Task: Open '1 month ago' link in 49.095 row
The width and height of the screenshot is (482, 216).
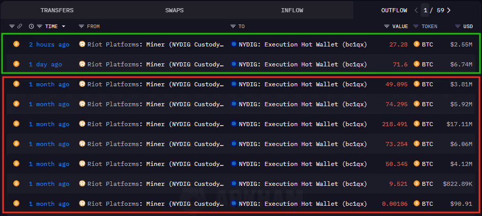Action: [49, 84]
